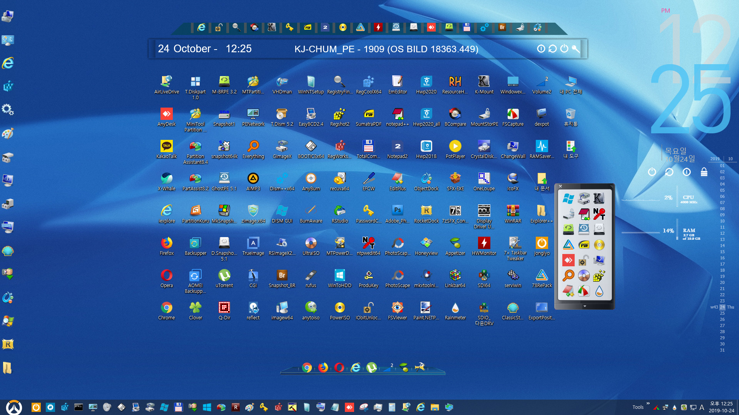Open FSCapture shortcut
The height and width of the screenshot is (415, 739).
click(513, 117)
